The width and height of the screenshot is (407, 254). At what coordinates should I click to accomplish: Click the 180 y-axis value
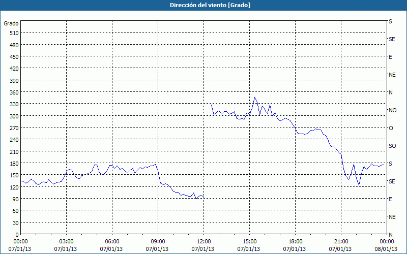click(x=14, y=164)
